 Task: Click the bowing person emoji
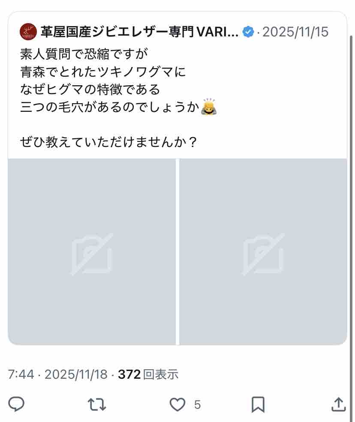[209, 107]
